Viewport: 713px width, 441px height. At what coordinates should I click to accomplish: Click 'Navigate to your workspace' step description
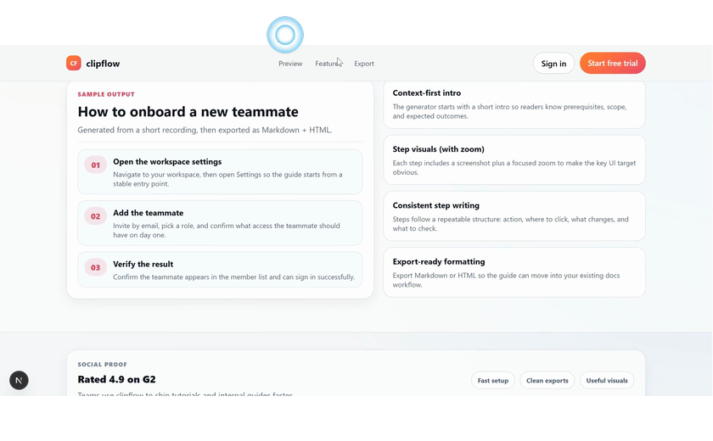point(227,179)
